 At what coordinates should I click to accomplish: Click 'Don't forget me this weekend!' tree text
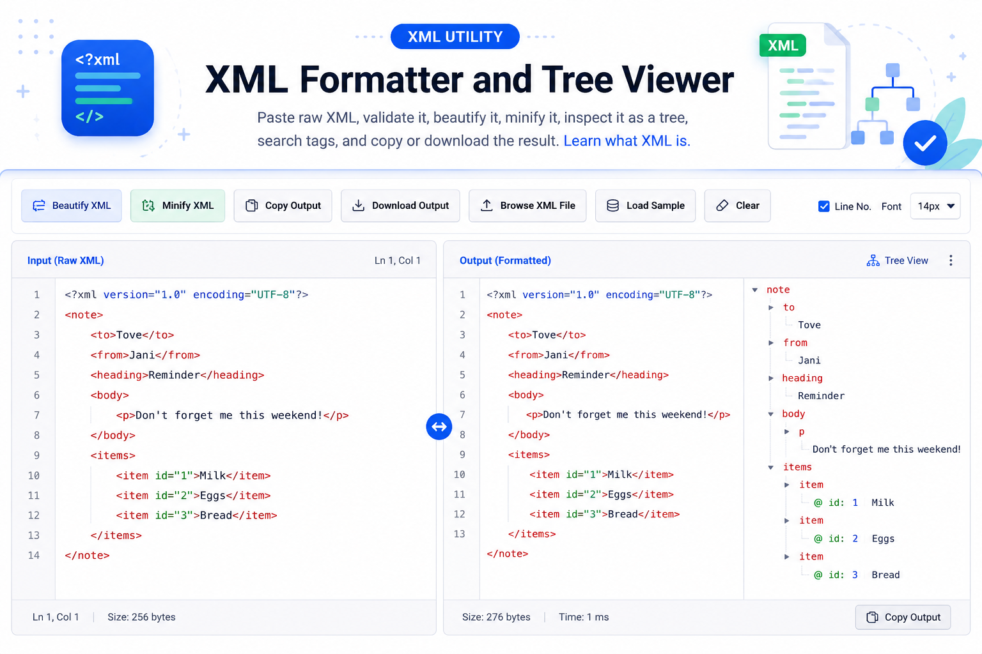pos(886,450)
